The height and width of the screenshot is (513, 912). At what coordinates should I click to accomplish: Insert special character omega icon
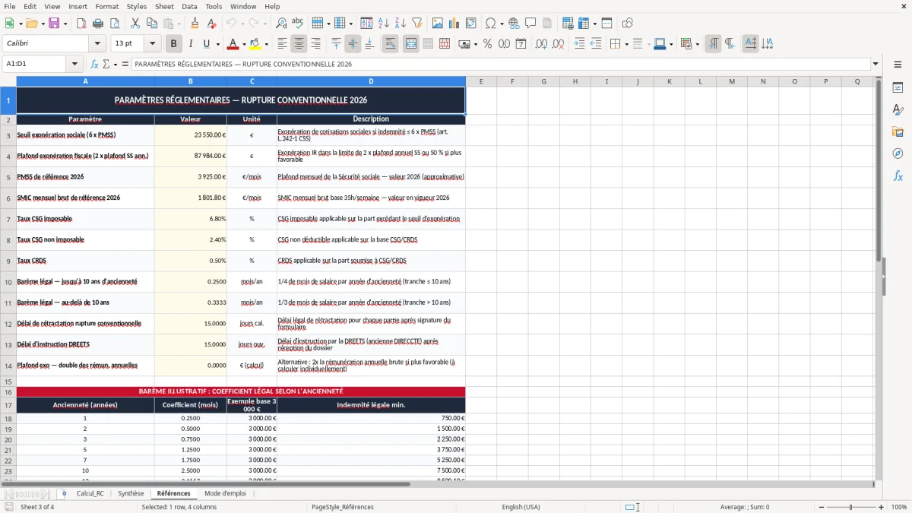tap(490, 24)
